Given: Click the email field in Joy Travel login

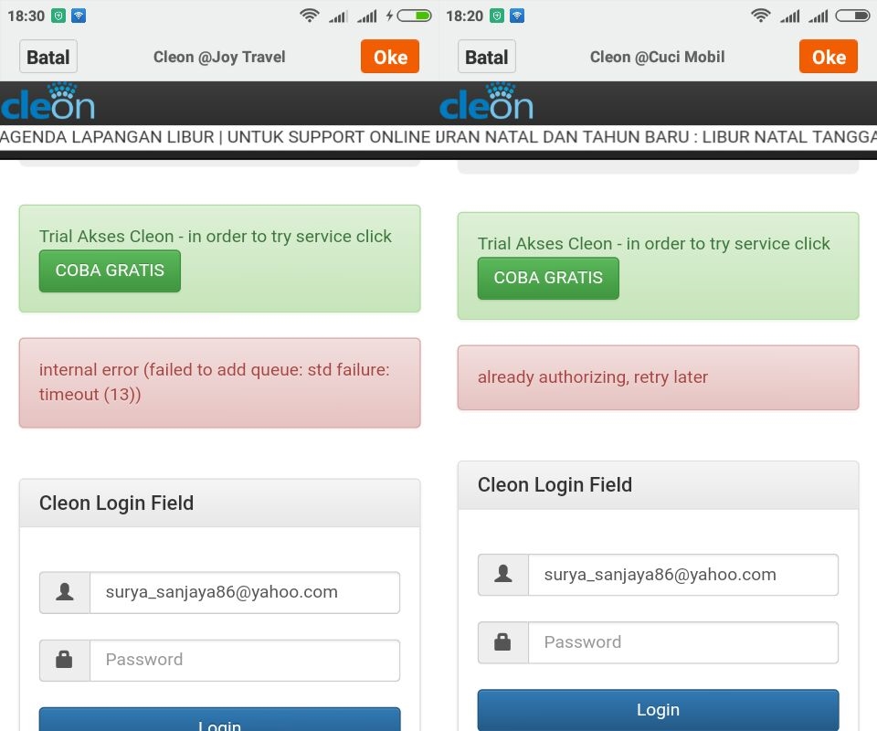Looking at the screenshot, I should [x=245, y=592].
